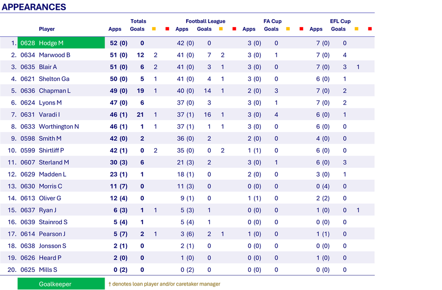Click the EFL Cup Goals header
This screenshot has width=442, height=290.
tap(338, 29)
